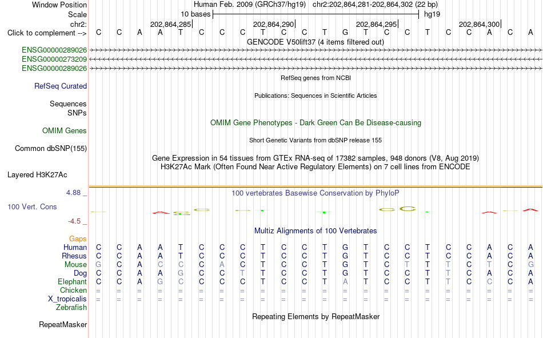Click coordinate label 202,864,285
Screen dimensions: 543x338
point(170,24)
